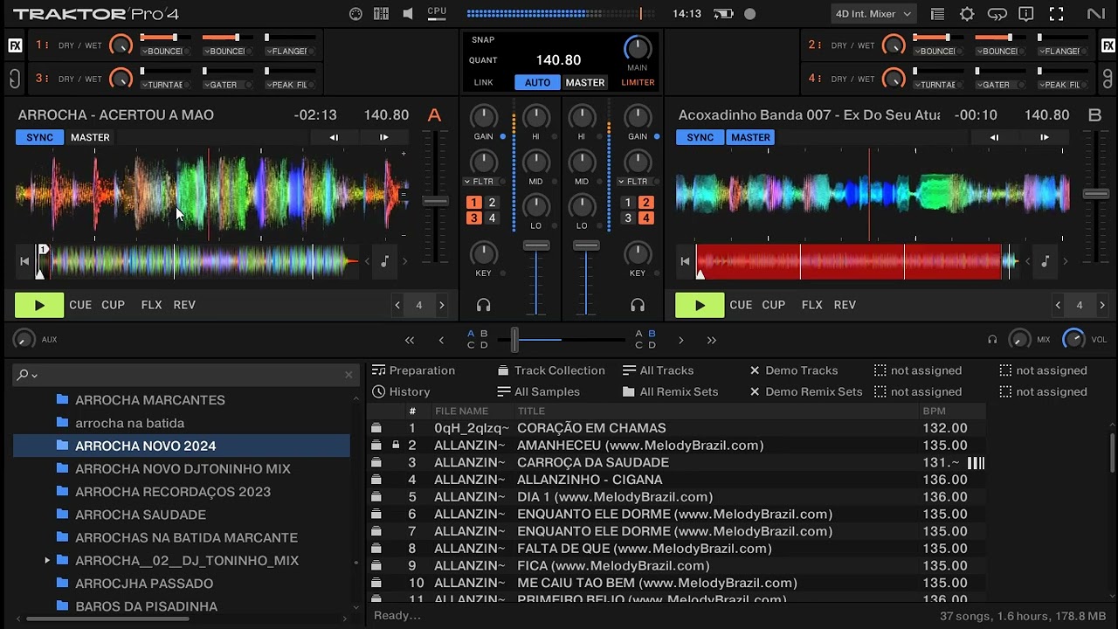The width and height of the screenshot is (1118, 629).
Task: Enable QUANT quantize in the master panel
Action: [483, 60]
